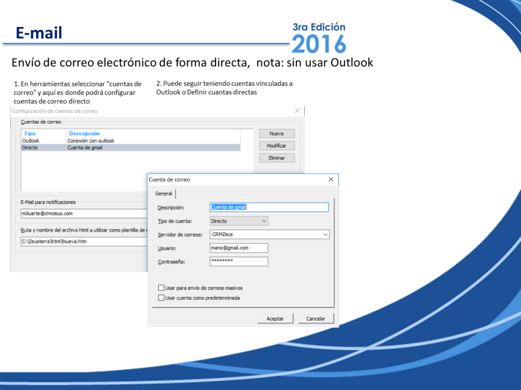Click the Nuevo button
Screen dimensions: 521x390
coord(277,134)
